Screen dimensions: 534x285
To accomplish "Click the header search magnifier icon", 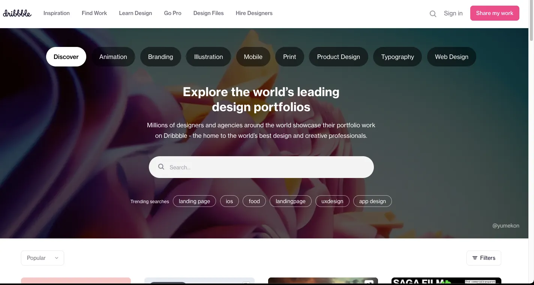I will click(433, 14).
